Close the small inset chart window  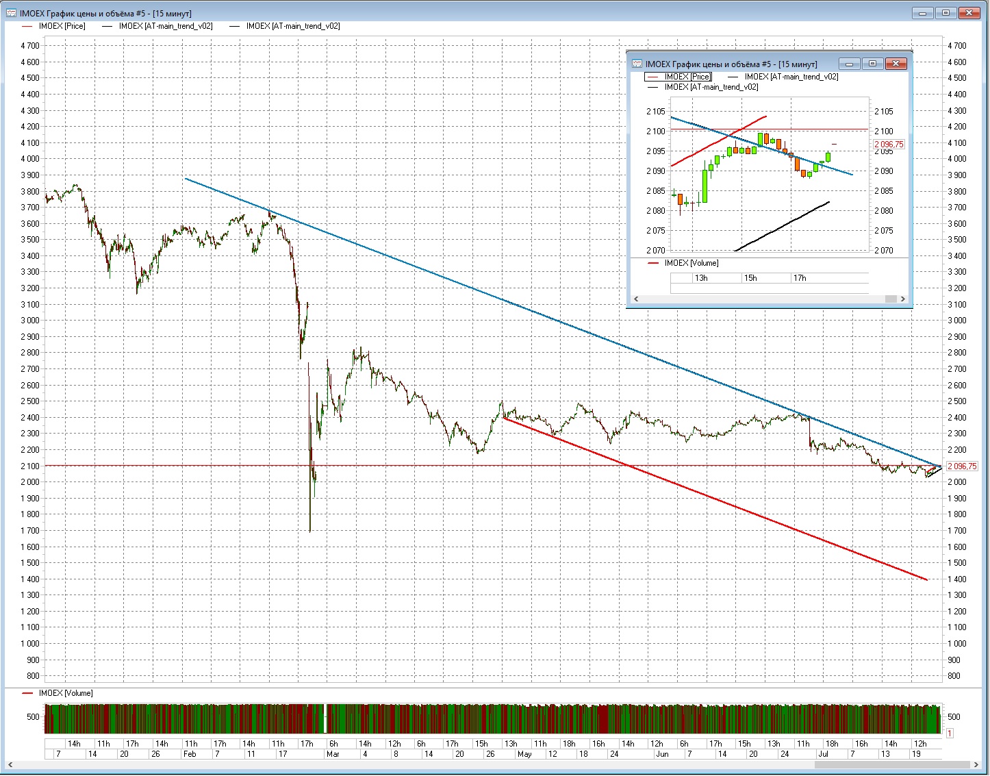[x=896, y=64]
